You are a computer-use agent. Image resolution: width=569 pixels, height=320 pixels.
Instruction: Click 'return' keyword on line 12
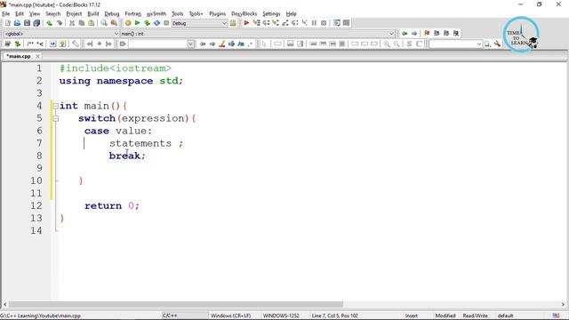(x=103, y=205)
